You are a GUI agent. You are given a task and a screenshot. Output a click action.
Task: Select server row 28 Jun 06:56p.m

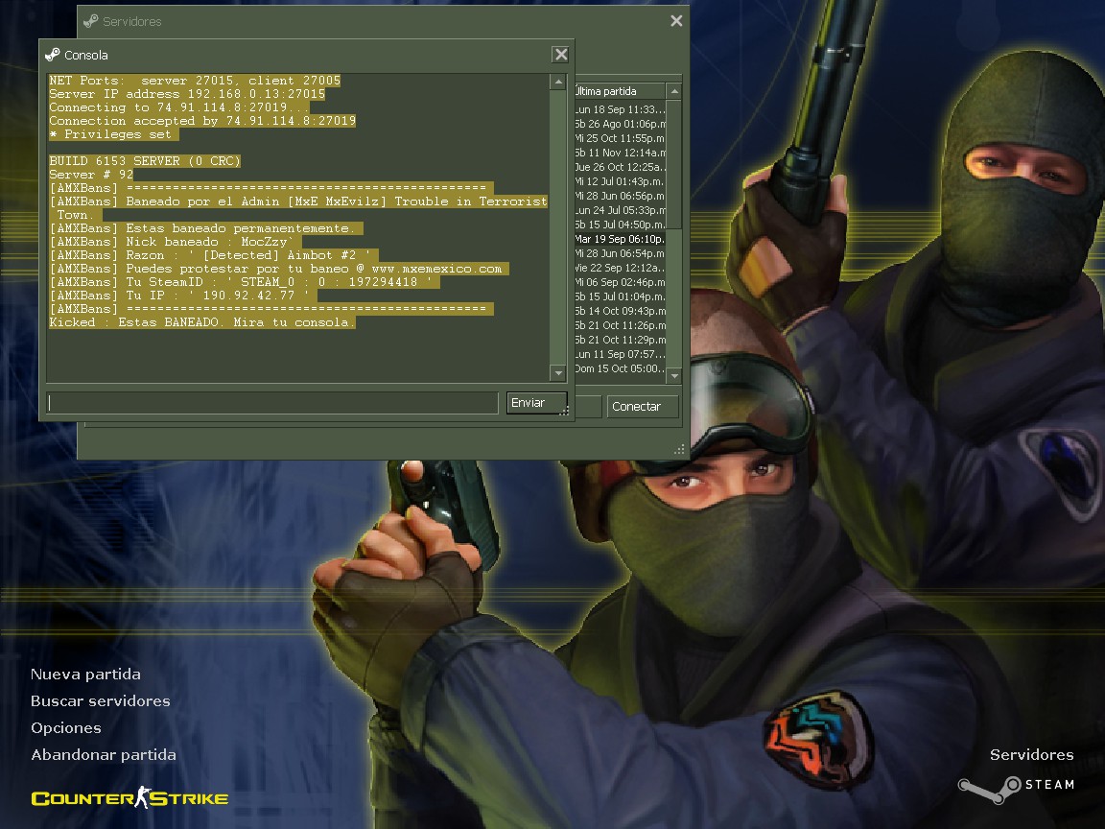pyautogui.click(x=620, y=196)
